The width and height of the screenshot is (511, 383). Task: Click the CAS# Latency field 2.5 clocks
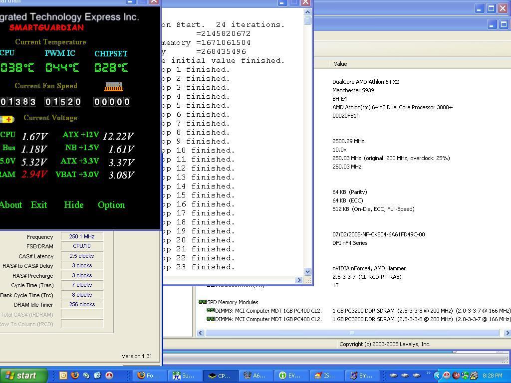tap(82, 256)
